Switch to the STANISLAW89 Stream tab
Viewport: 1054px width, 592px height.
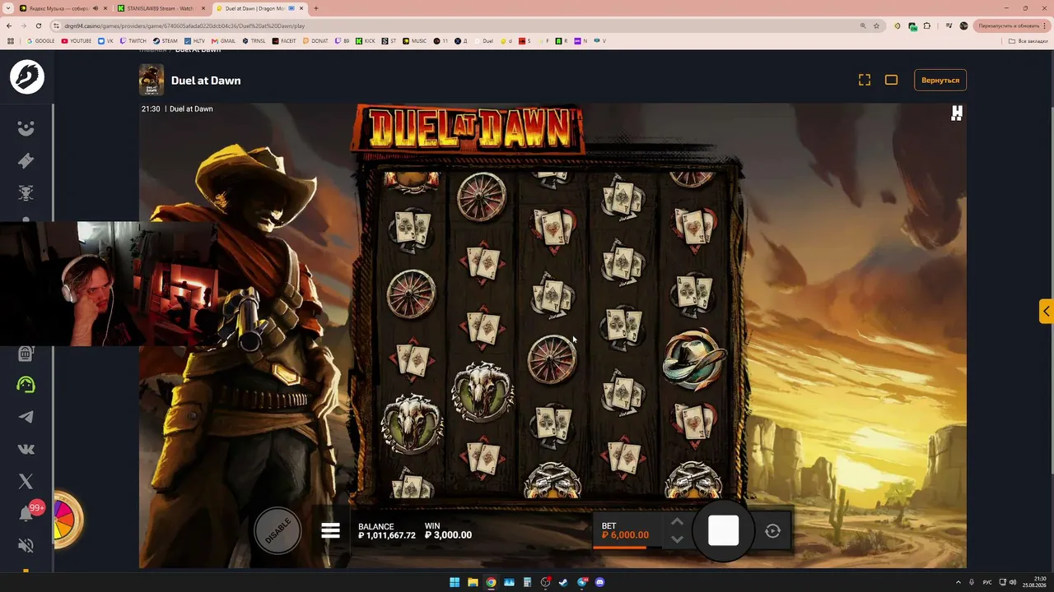click(161, 8)
